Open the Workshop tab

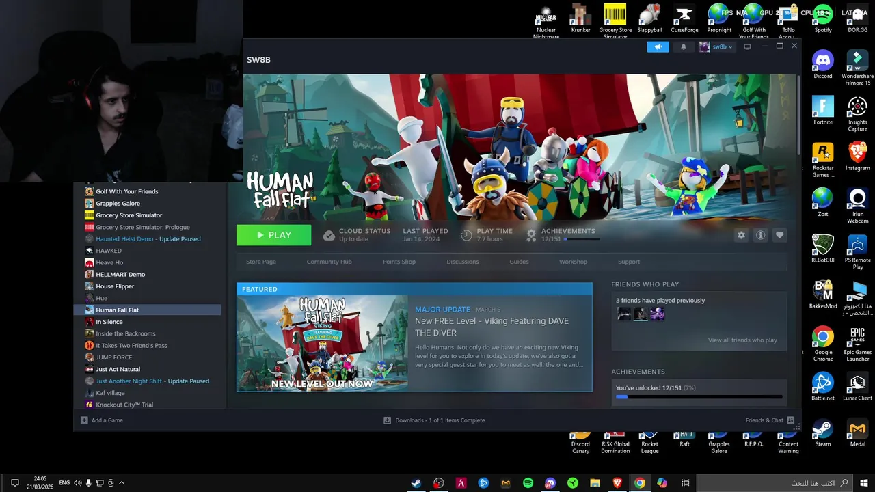(573, 262)
